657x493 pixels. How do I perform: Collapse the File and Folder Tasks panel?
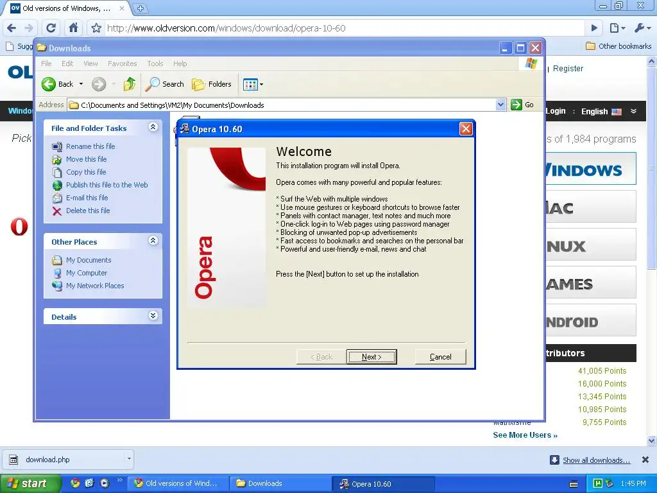point(153,126)
